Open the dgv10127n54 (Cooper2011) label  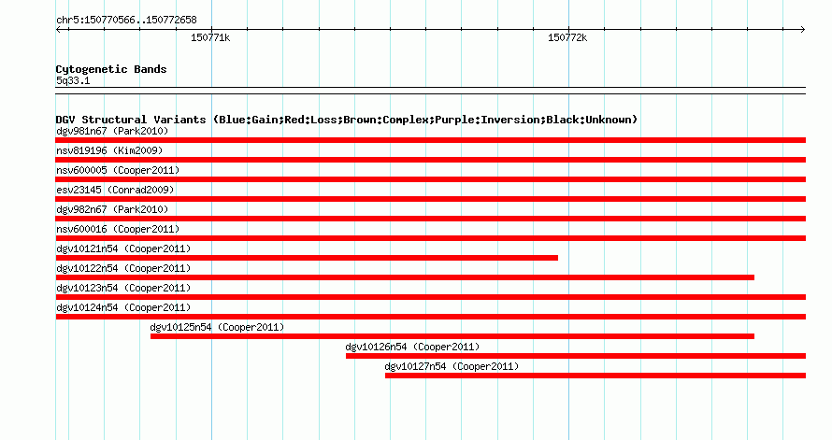click(x=452, y=366)
